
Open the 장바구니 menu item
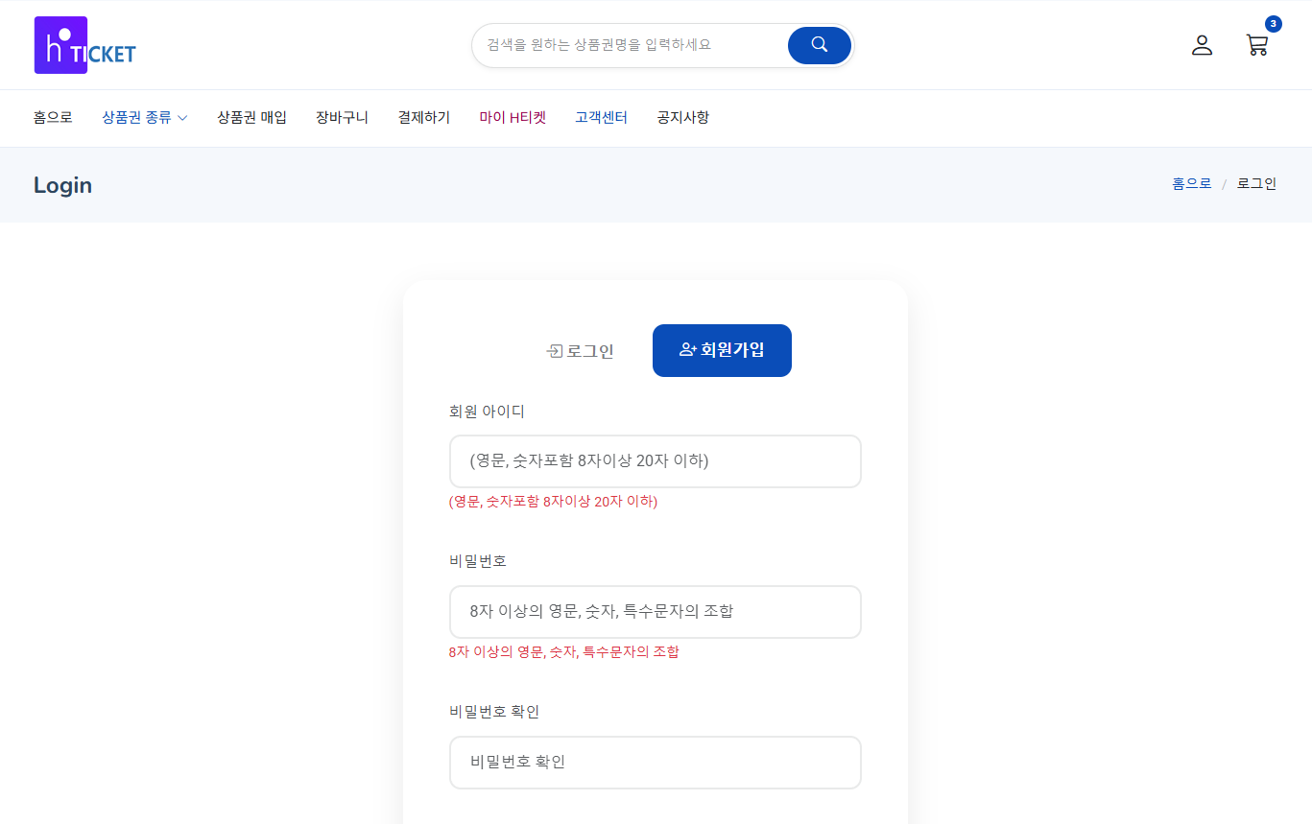[342, 118]
